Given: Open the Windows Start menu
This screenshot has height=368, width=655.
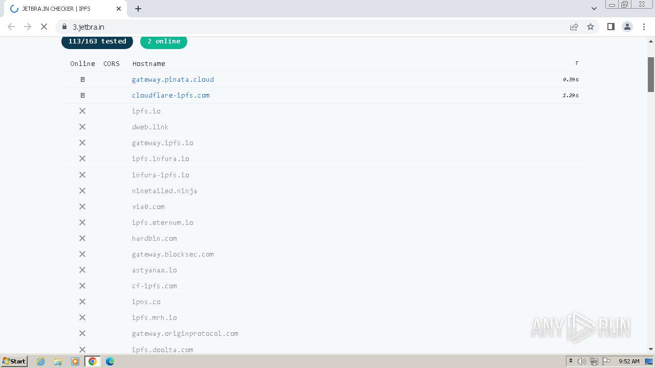Looking at the screenshot, I should click(14, 361).
